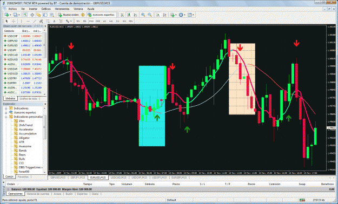Select the horizontal line drawing tool
Image resolution: width=338 pixels, height=204 pixels.
click(28, 21)
